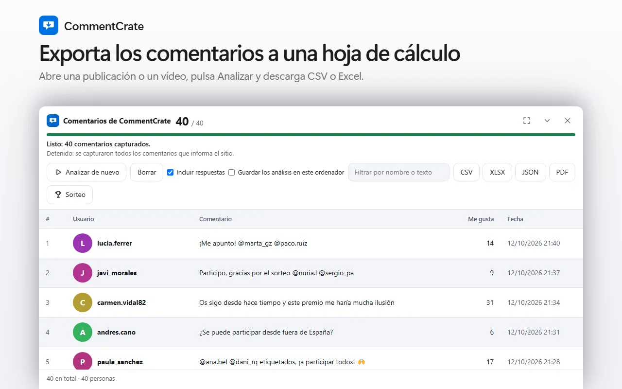Click comment "¡Me apunto! @marta_gz @paco.ruiz"
This screenshot has width=622, height=389.
tap(253, 243)
